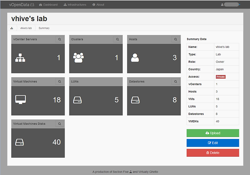Click the VMs value 18 in summary table
Viewport: 250px width, 175px height.
click(217, 99)
